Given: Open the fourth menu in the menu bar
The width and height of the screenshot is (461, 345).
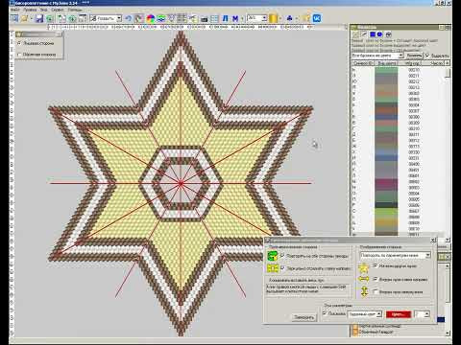Looking at the screenshot, I should [58, 10].
